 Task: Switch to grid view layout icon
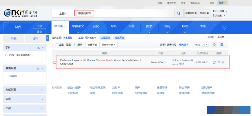pyautogui.click(x=215, y=44)
